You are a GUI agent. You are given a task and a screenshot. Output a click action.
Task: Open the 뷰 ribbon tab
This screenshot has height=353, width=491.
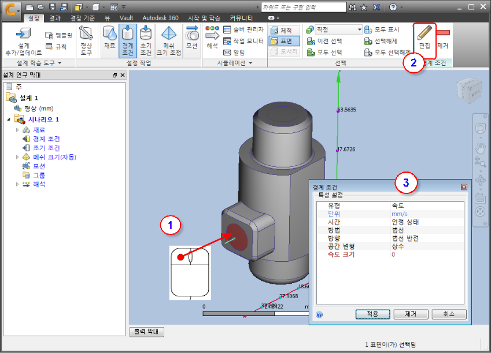[108, 18]
